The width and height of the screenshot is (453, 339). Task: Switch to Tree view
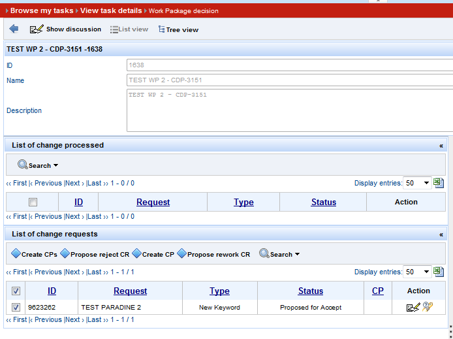(178, 29)
